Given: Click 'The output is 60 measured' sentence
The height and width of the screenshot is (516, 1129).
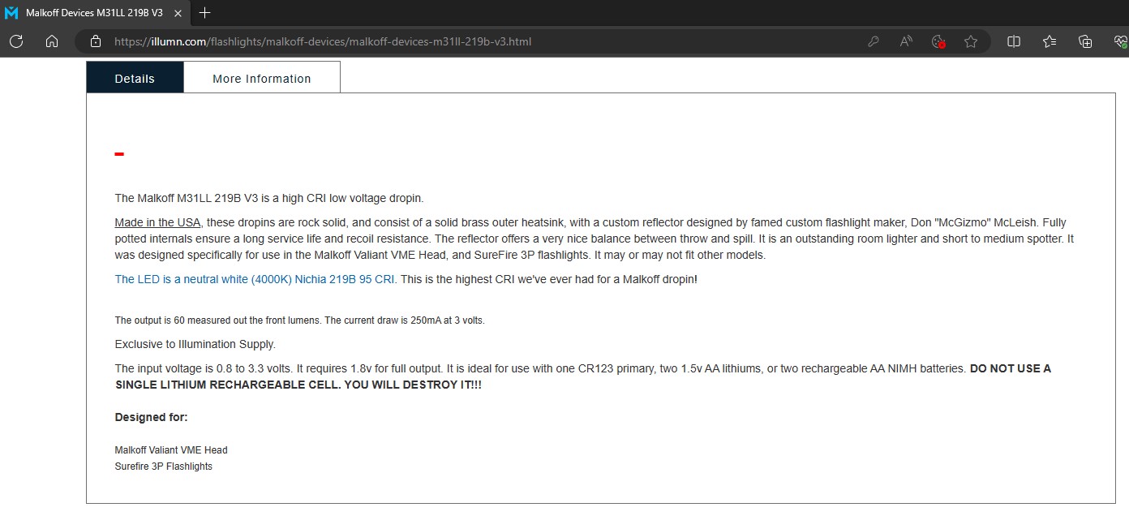Looking at the screenshot, I should coord(300,320).
